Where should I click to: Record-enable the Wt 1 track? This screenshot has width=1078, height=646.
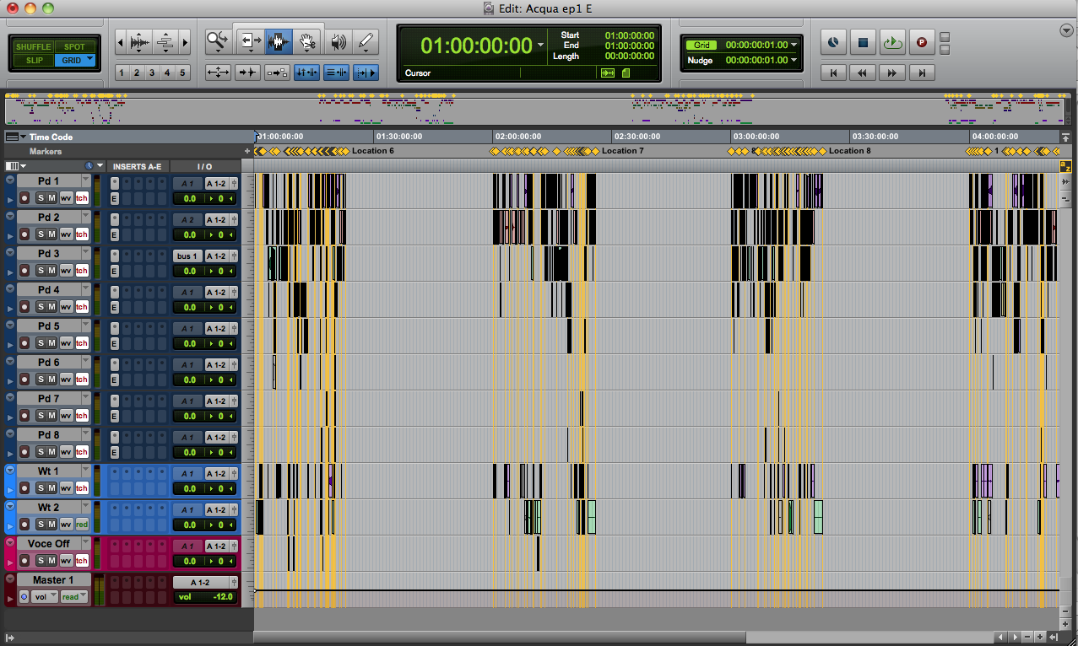click(24, 488)
